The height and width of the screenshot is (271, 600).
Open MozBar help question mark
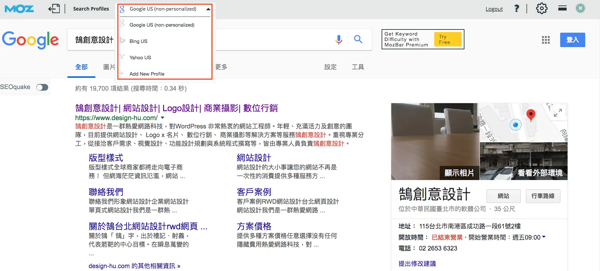(516, 8)
